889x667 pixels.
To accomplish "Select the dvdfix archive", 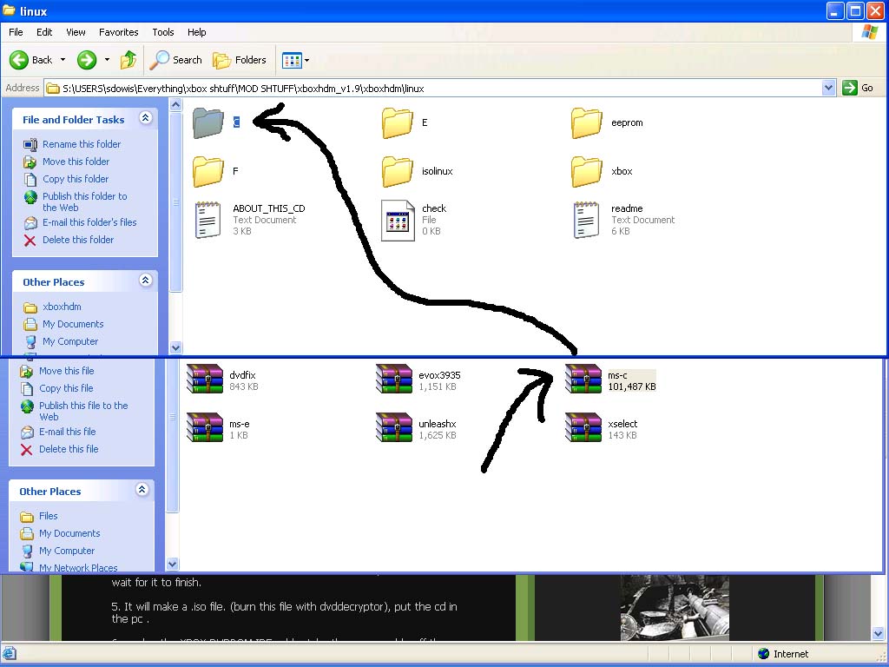I will (221, 380).
